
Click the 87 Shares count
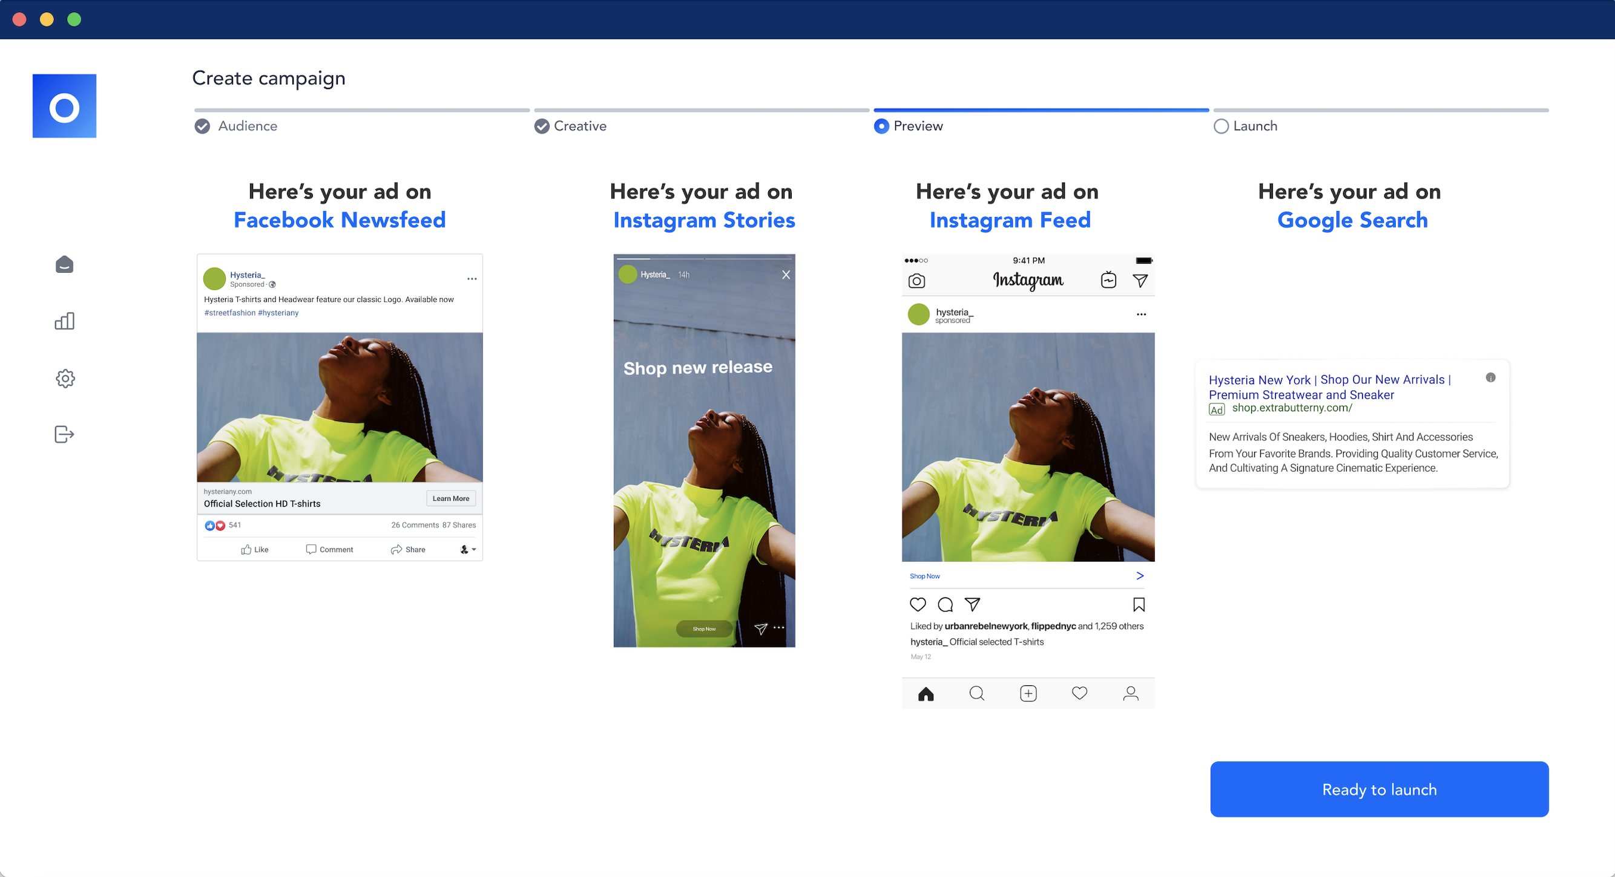click(459, 525)
